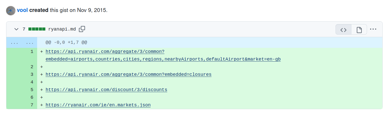Copy the ryanapi.md file path
Image resolution: width=388 pixels, height=114 pixels.
(x=82, y=29)
